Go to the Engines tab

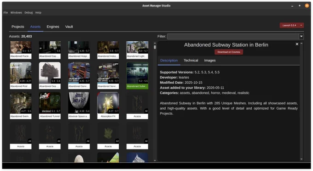[53, 27]
